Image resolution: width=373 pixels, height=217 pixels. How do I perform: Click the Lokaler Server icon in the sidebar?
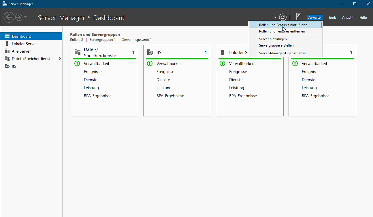tap(7, 44)
